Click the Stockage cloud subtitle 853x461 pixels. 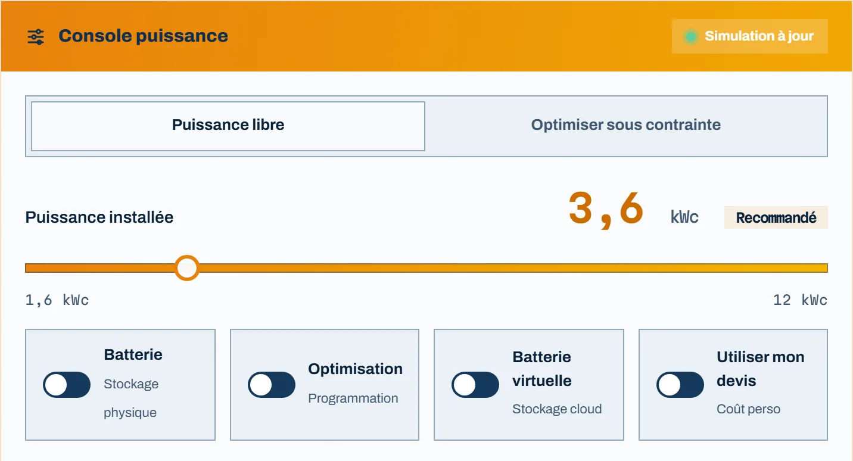pos(557,409)
